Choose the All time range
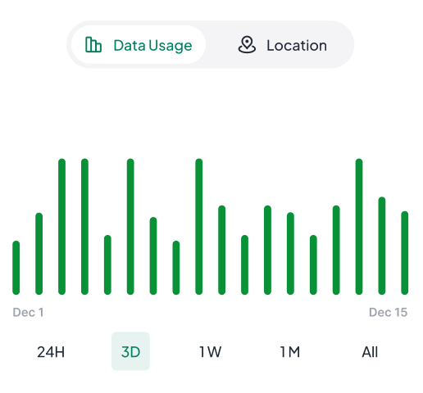Image resolution: width=423 pixels, height=393 pixels. [x=370, y=352]
